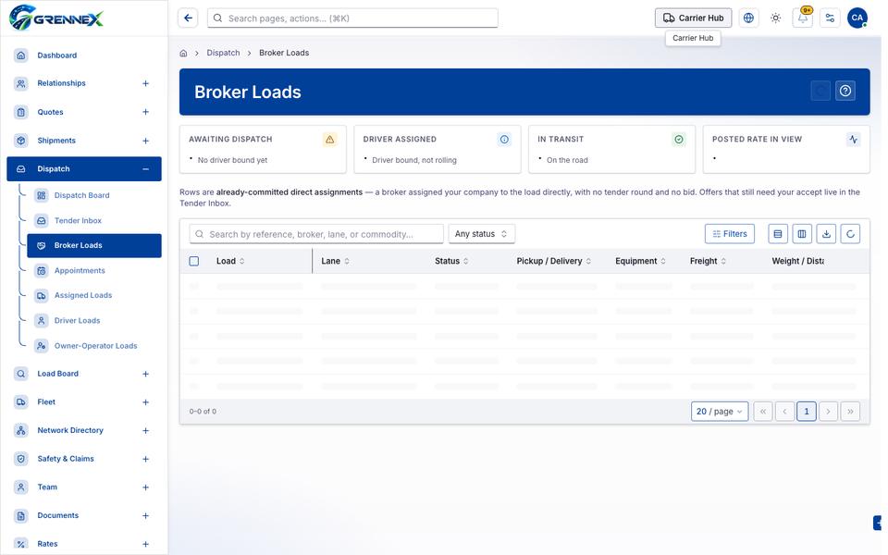Image resolution: width=888 pixels, height=555 pixels.
Task: Click the In Transit check icon
Action: 679,140
